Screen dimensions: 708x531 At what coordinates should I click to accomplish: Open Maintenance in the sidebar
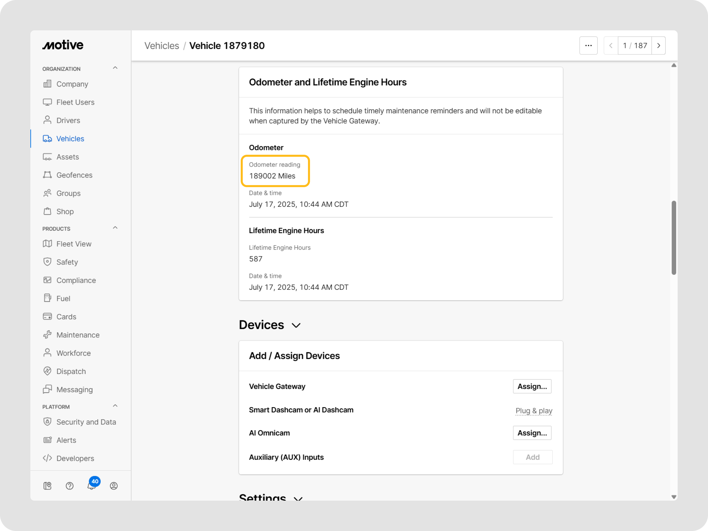[x=78, y=335]
